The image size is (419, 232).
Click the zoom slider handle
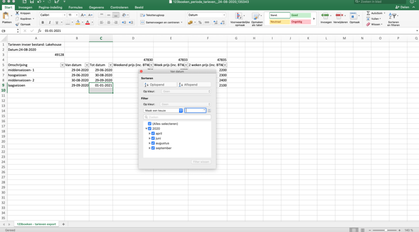pos(386,230)
